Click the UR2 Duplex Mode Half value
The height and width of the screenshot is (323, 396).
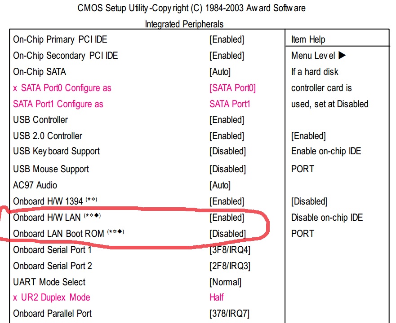217,297
